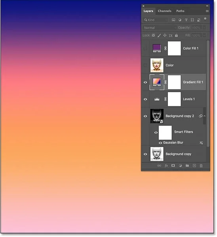Show the hidden Color layer
Screen dimensions: 217x237
145,65
